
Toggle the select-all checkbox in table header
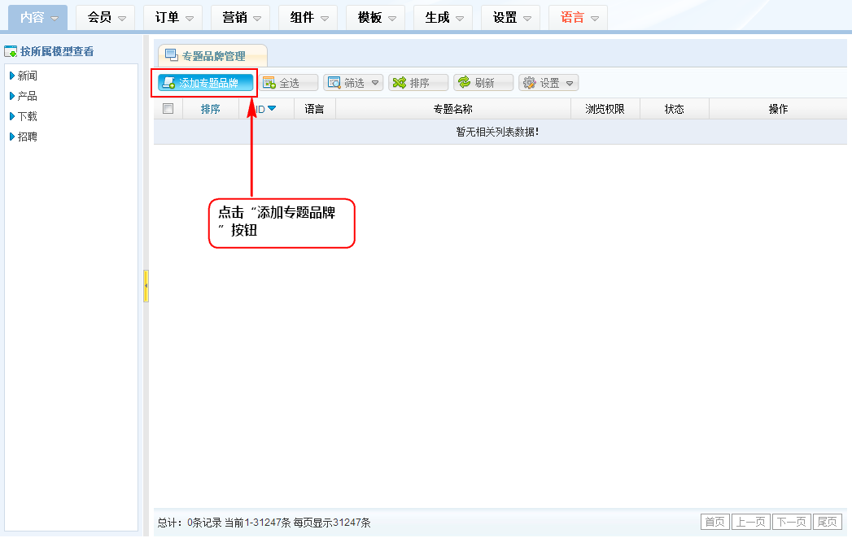click(x=168, y=109)
